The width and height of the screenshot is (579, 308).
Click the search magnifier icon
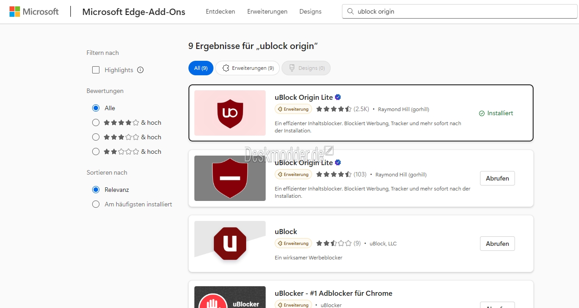350,12
